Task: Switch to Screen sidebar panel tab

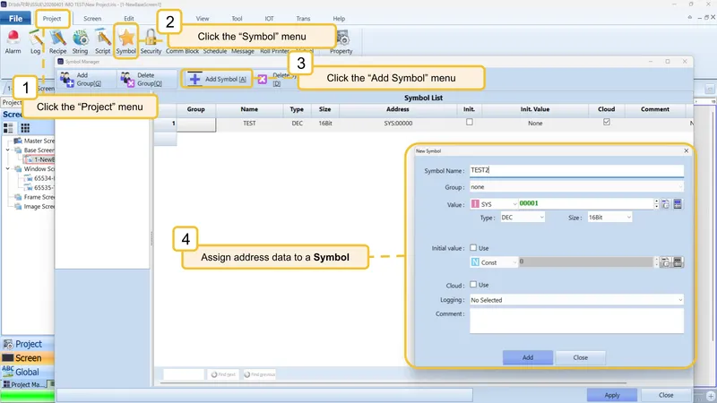Action: [28, 357]
